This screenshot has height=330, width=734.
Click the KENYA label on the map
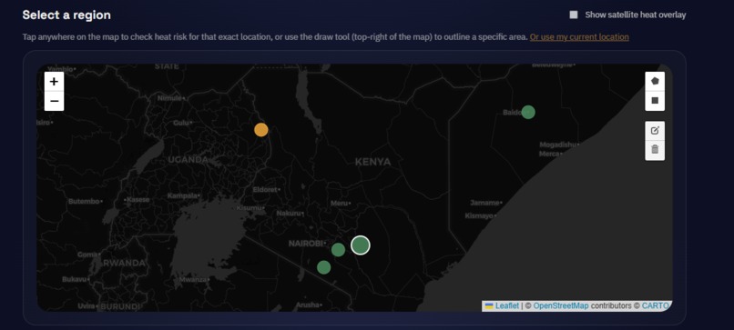coord(372,162)
